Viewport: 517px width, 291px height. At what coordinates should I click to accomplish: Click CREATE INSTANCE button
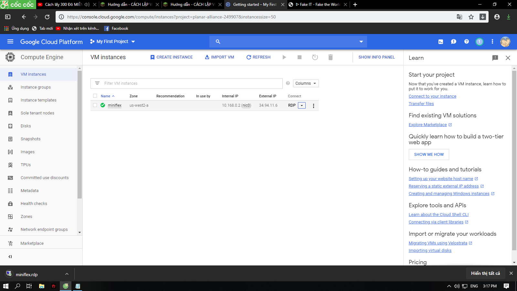point(171,57)
